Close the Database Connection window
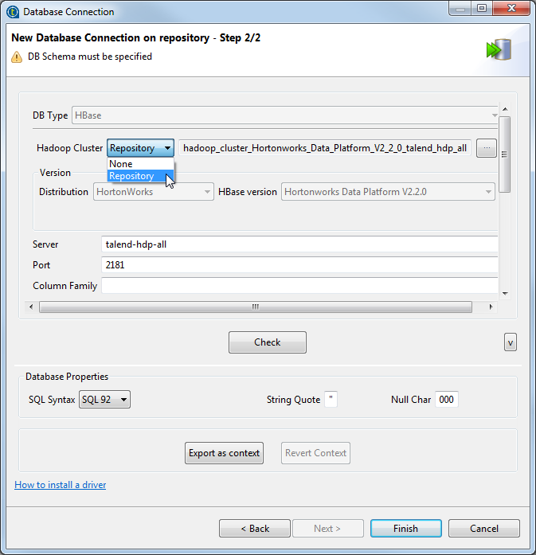The height and width of the screenshot is (555, 536). tap(511, 9)
